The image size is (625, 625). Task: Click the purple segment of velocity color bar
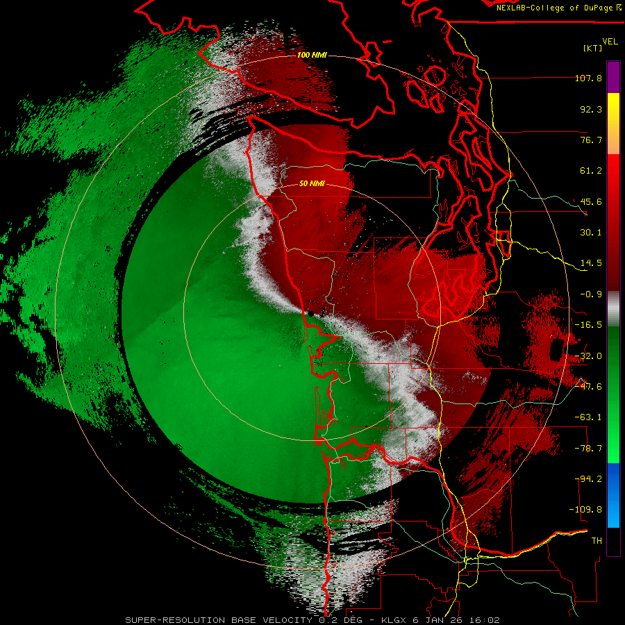coord(613,77)
